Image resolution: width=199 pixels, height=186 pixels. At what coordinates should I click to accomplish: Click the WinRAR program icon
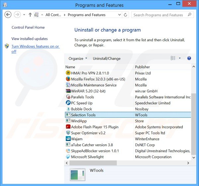(x=68, y=91)
